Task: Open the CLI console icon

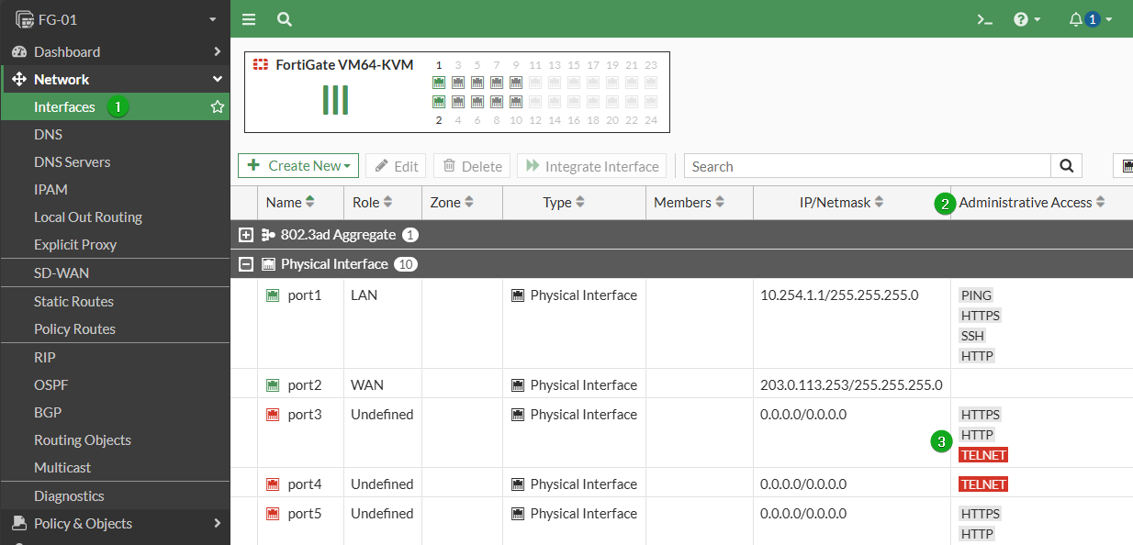Action: [984, 19]
